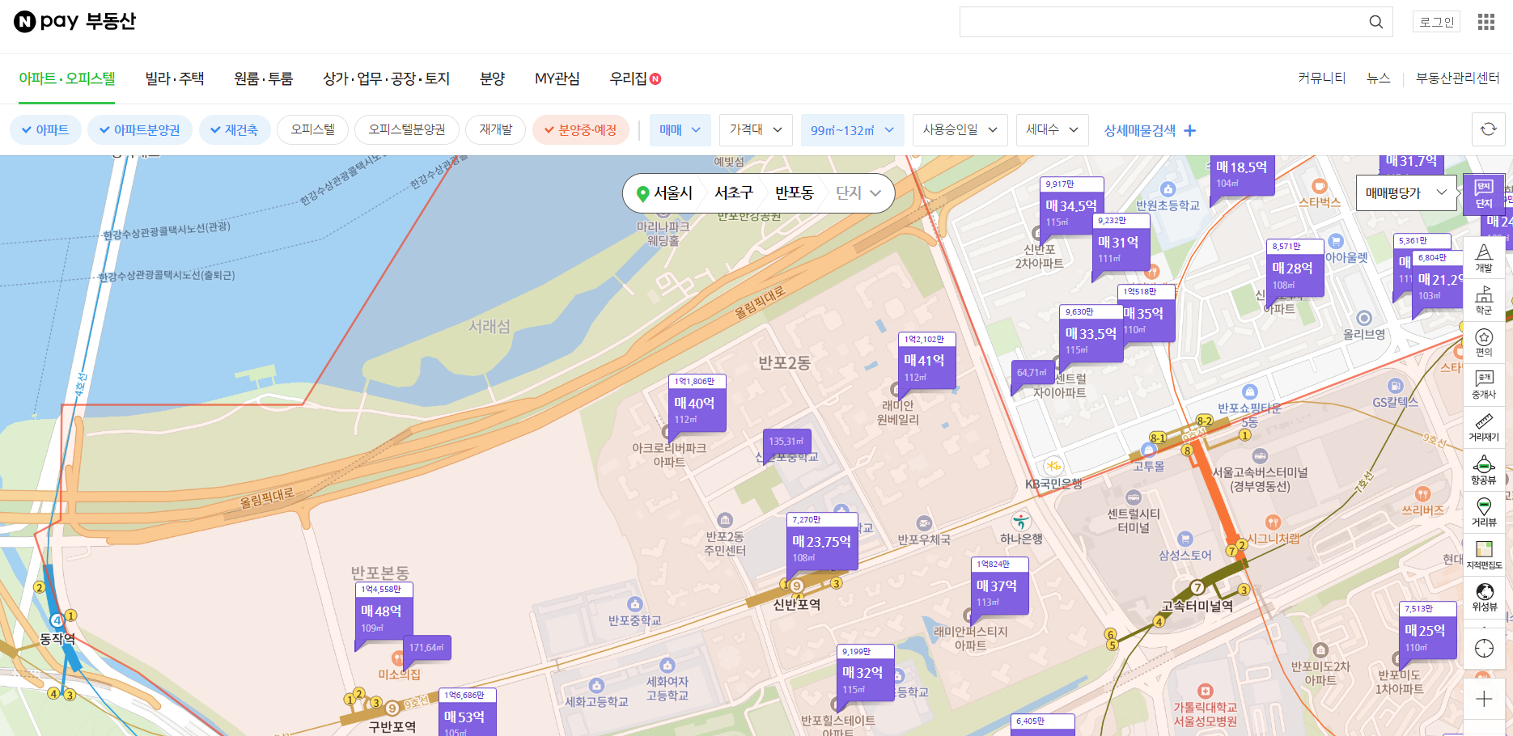Open the 반포동 neighborhood selector
This screenshot has width=1513, height=736.
point(794,193)
